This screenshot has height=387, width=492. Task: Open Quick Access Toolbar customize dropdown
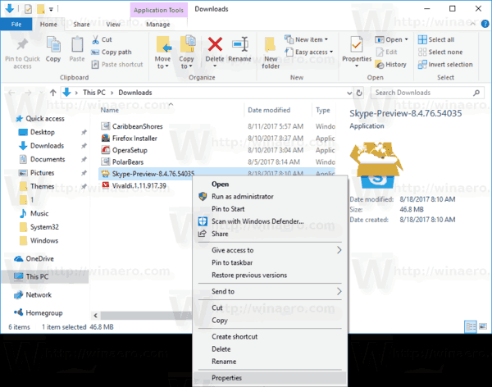(x=51, y=9)
